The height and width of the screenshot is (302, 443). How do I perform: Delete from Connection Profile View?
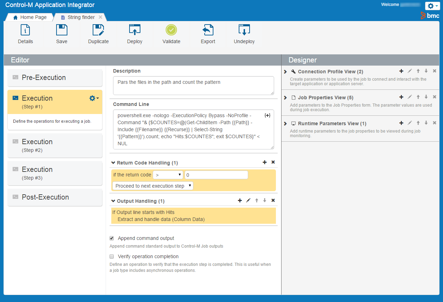click(435, 71)
